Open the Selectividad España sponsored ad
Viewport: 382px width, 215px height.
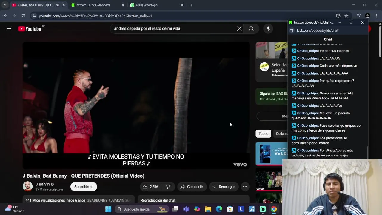(x=272, y=62)
